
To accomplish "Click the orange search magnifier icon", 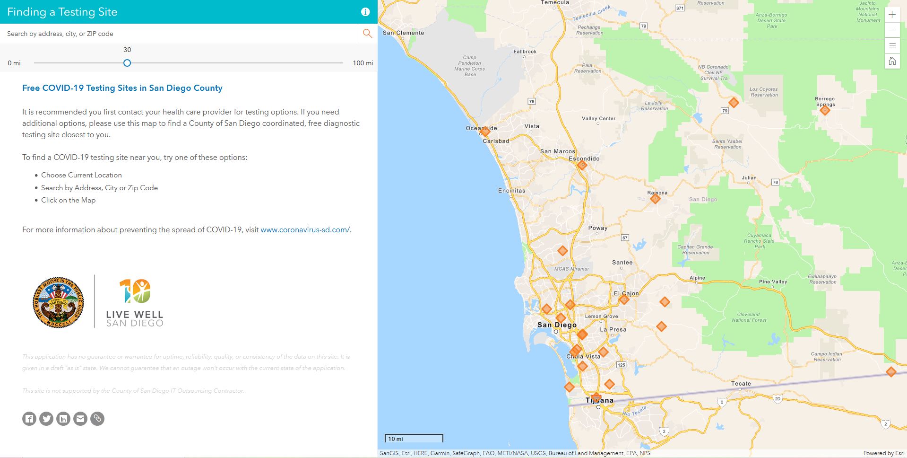I will pyautogui.click(x=367, y=34).
